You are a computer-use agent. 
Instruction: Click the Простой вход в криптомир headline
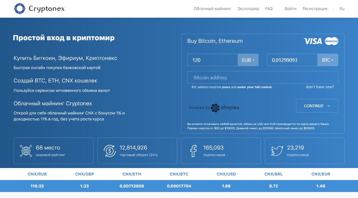64,38
